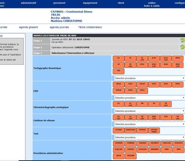
Task: Open the Tâche collaborateur tab
Action: (x=90, y=27)
